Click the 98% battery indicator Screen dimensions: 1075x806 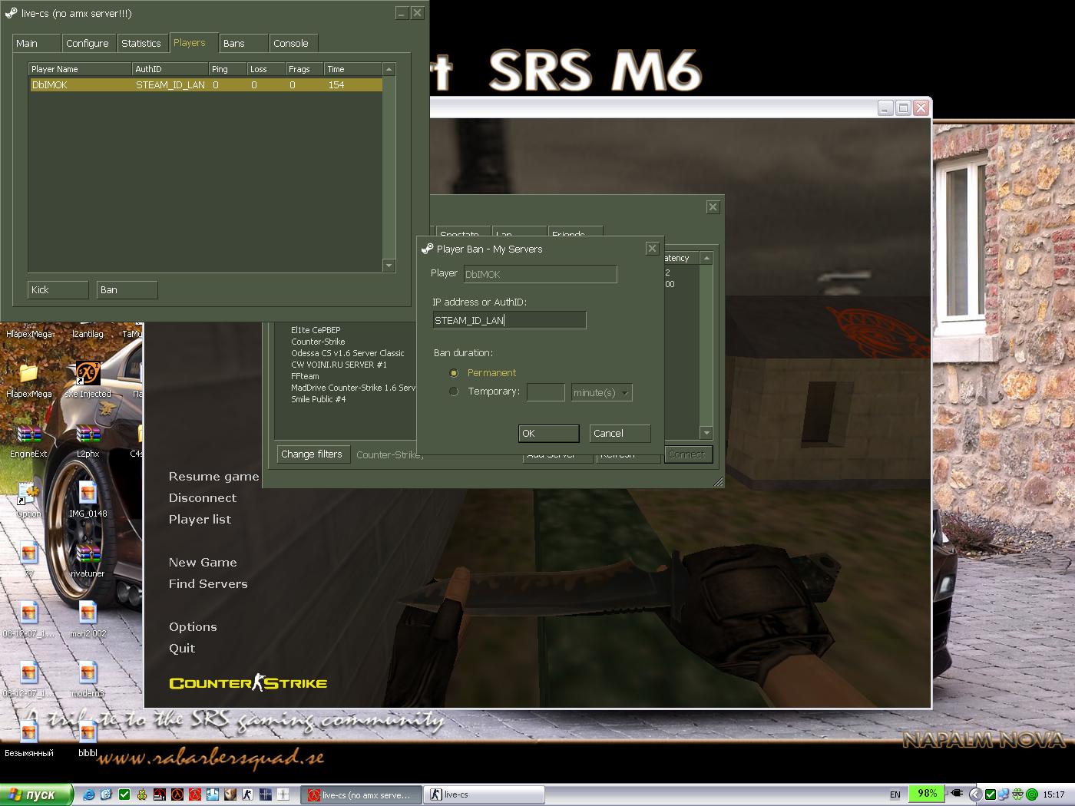coord(927,794)
